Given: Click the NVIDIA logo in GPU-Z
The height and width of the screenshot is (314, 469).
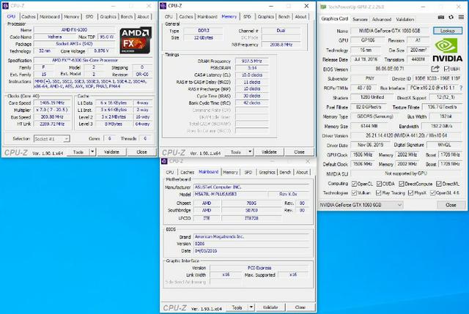Looking at the screenshot, I should click(448, 51).
